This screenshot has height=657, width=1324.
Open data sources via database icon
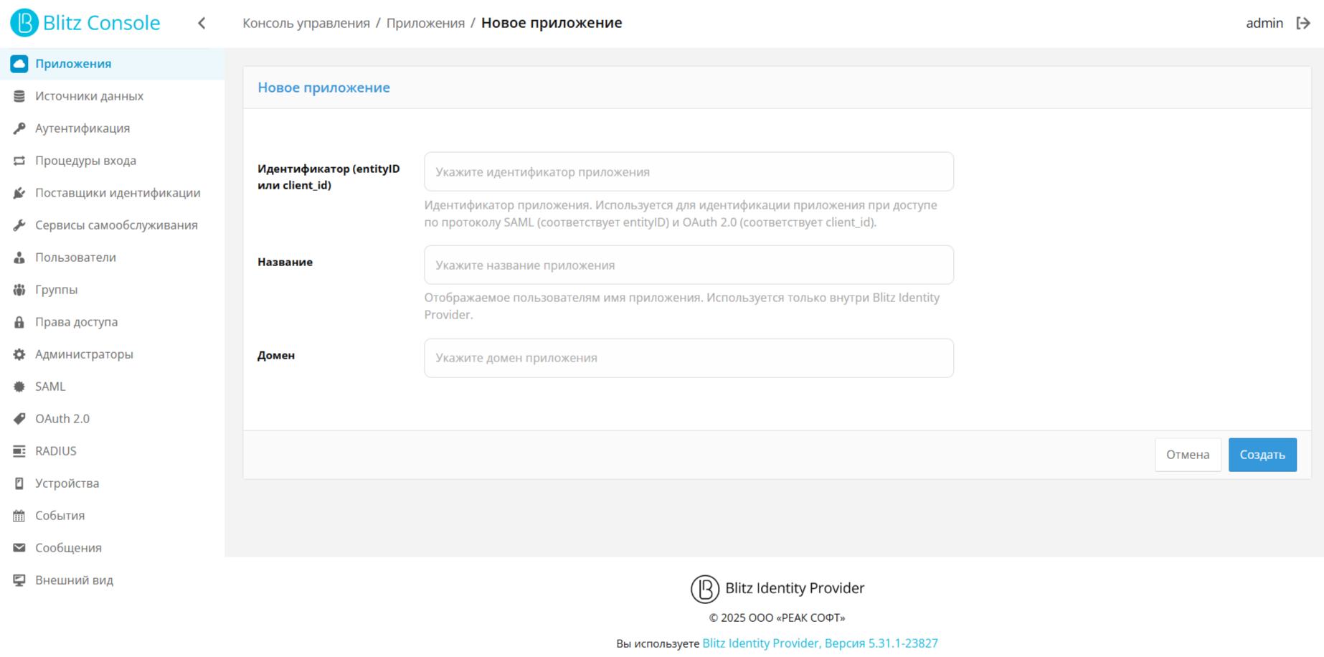(19, 96)
